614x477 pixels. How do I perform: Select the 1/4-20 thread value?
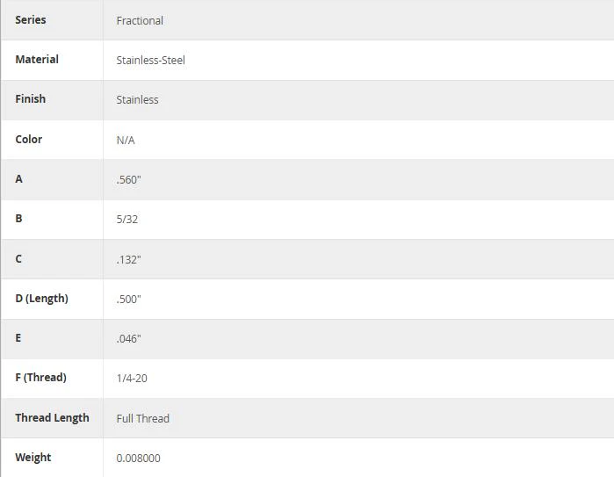(132, 379)
